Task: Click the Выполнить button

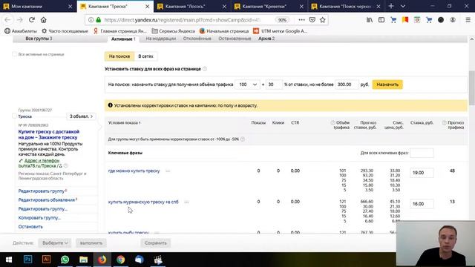Action: pyautogui.click(x=91, y=243)
